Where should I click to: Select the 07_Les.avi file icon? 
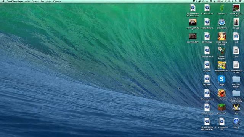207,65
